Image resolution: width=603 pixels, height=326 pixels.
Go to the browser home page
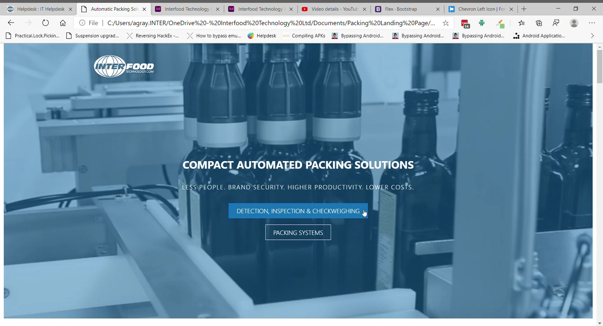62,23
